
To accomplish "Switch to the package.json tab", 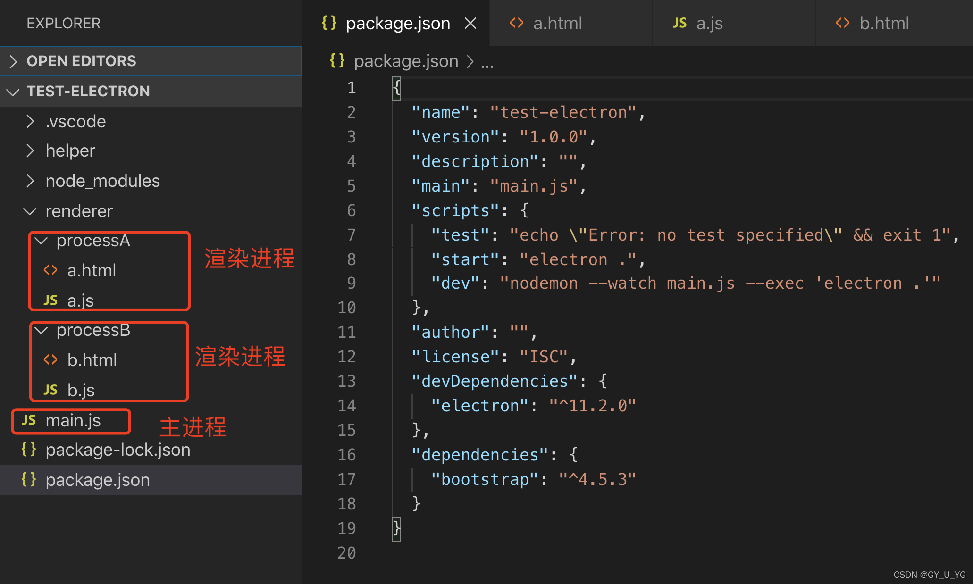I will click(395, 23).
